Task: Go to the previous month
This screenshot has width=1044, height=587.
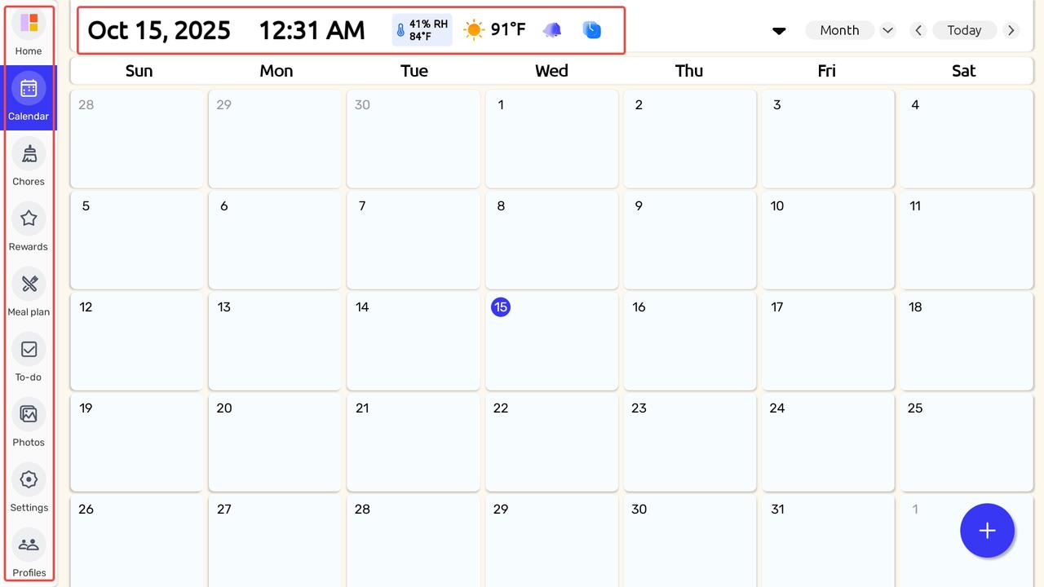Action: pos(918,30)
